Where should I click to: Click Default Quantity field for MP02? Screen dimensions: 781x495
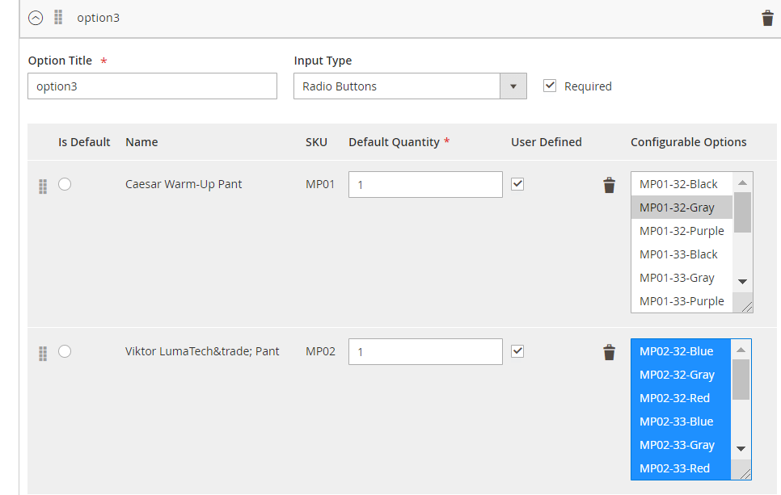(x=425, y=351)
